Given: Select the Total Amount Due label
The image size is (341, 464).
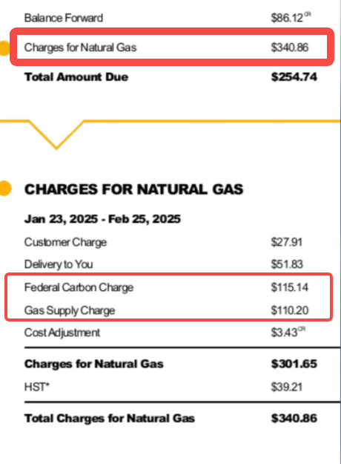Looking at the screenshot, I should click(x=76, y=77).
